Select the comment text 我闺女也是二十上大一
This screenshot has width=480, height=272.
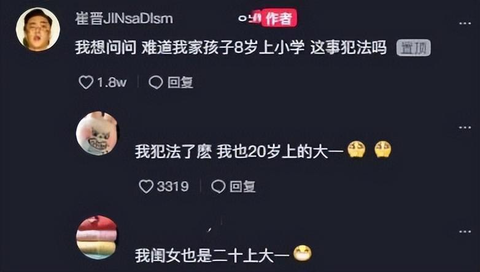[212, 255]
